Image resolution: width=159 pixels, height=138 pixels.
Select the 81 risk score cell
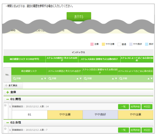click(30, 115)
